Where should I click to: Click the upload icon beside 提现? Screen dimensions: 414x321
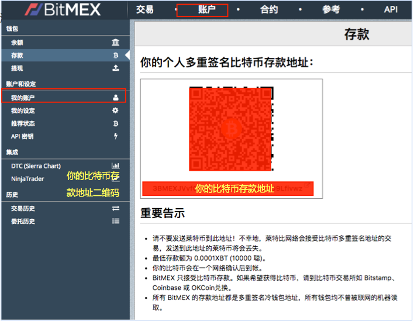pos(116,68)
